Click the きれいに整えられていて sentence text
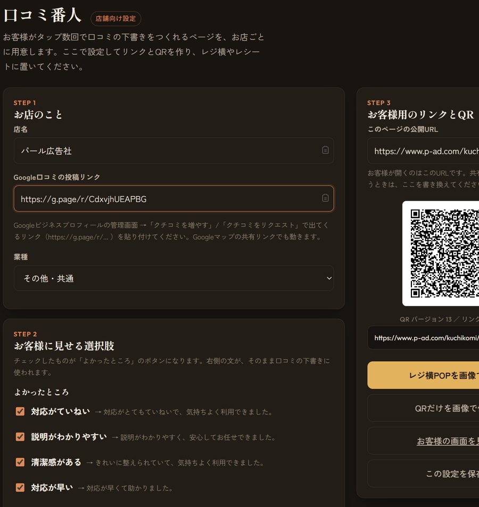This screenshot has width=479, height=507. [x=179, y=463]
